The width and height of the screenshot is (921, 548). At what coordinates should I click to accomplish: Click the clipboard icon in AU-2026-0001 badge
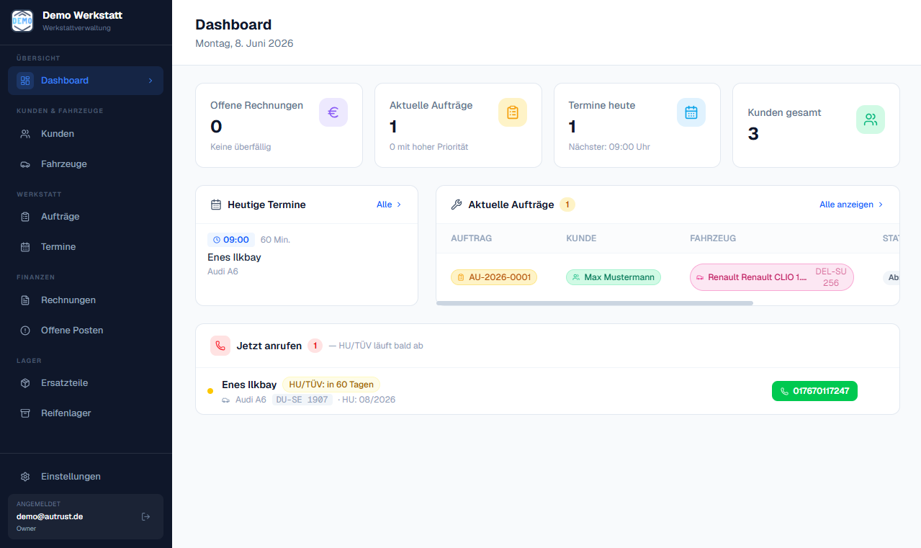click(x=461, y=277)
